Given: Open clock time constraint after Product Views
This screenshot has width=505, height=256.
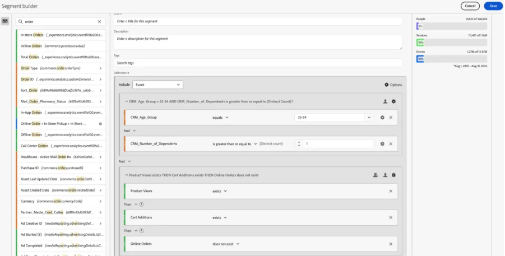Looking at the screenshot, I should pyautogui.click(x=141, y=204).
